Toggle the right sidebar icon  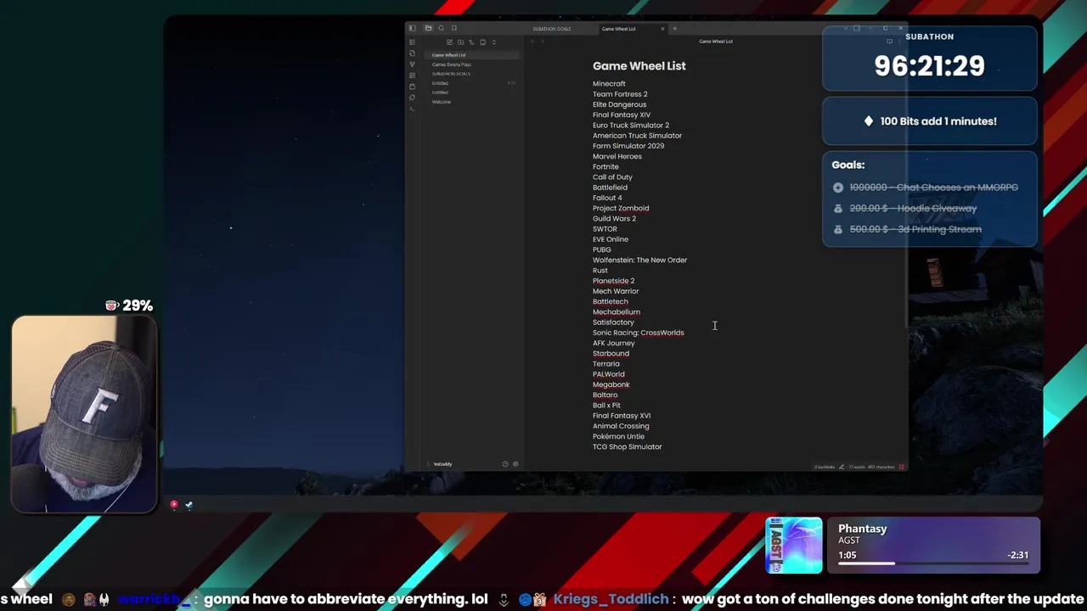click(x=857, y=28)
